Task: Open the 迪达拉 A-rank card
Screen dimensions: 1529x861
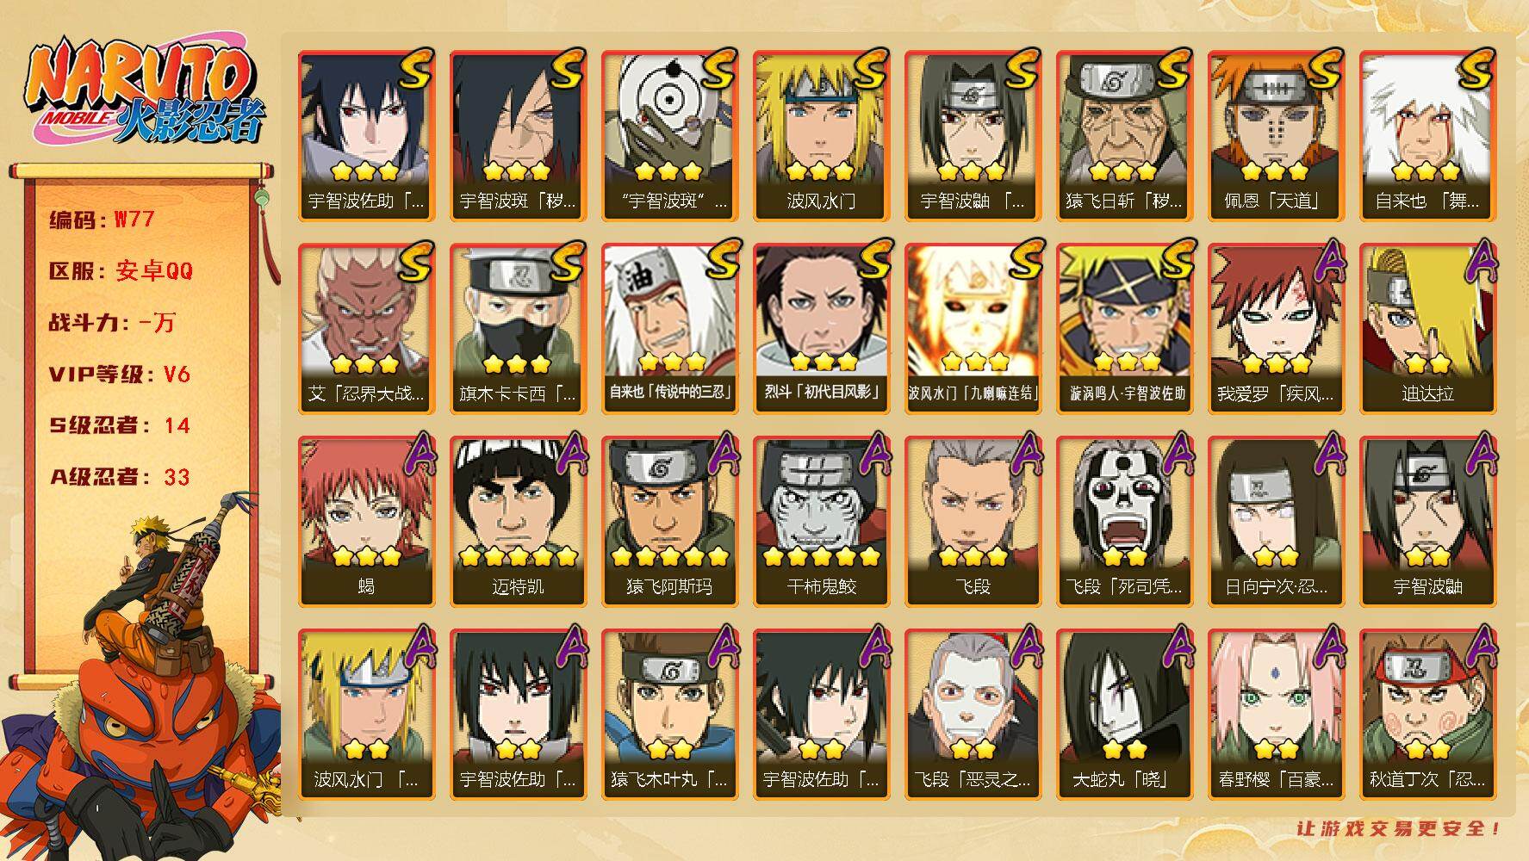Action: click(1427, 328)
